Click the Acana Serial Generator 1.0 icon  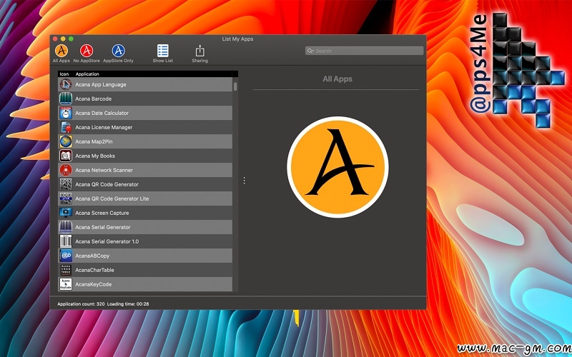[66, 241]
